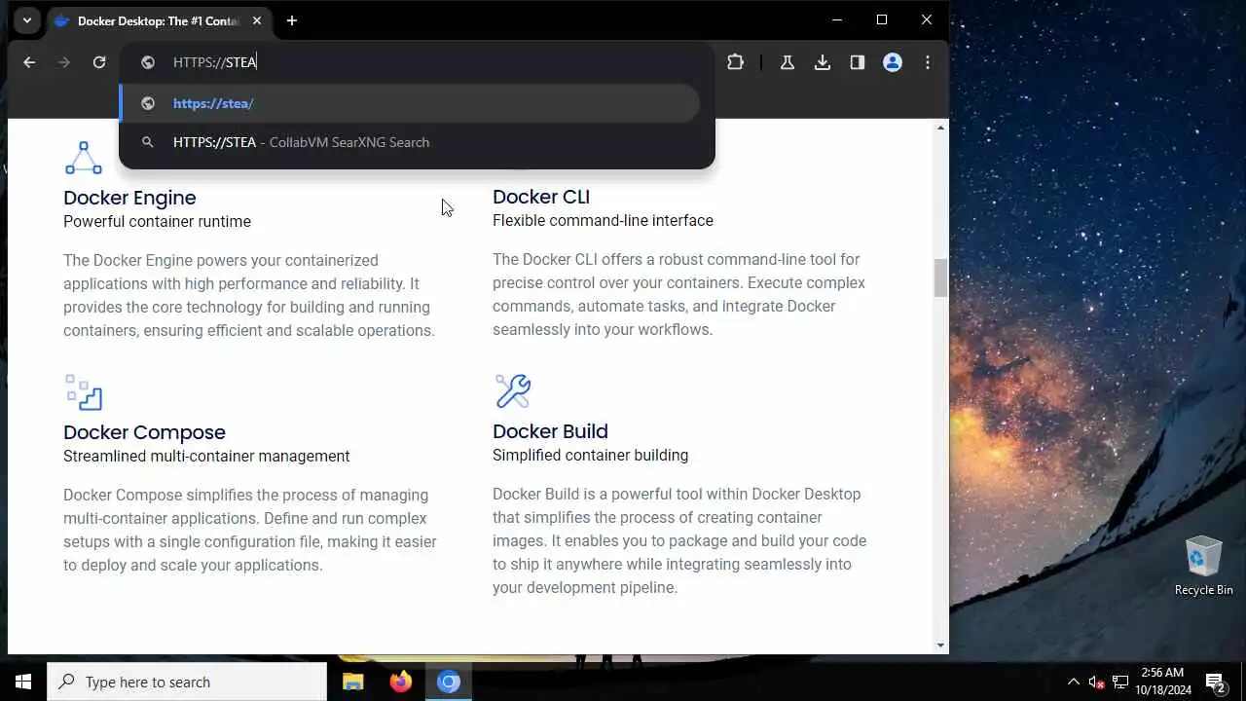The image size is (1246, 701).
Task: Open the Windows Start menu
Action: click(x=23, y=682)
